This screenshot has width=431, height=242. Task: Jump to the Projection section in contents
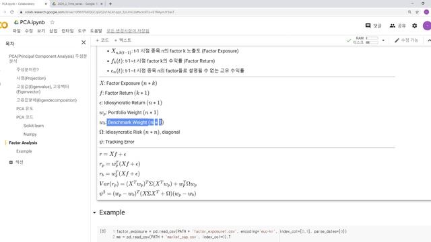[x=31, y=78]
